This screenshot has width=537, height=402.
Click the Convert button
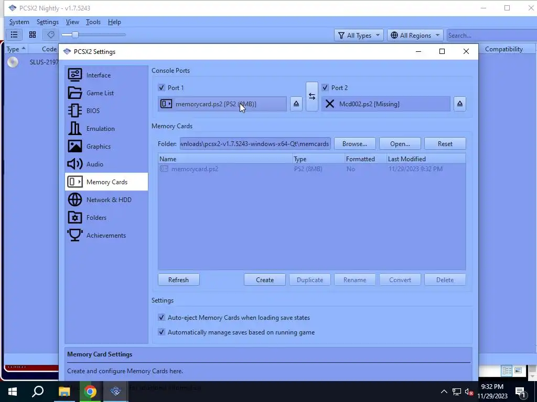click(x=400, y=280)
